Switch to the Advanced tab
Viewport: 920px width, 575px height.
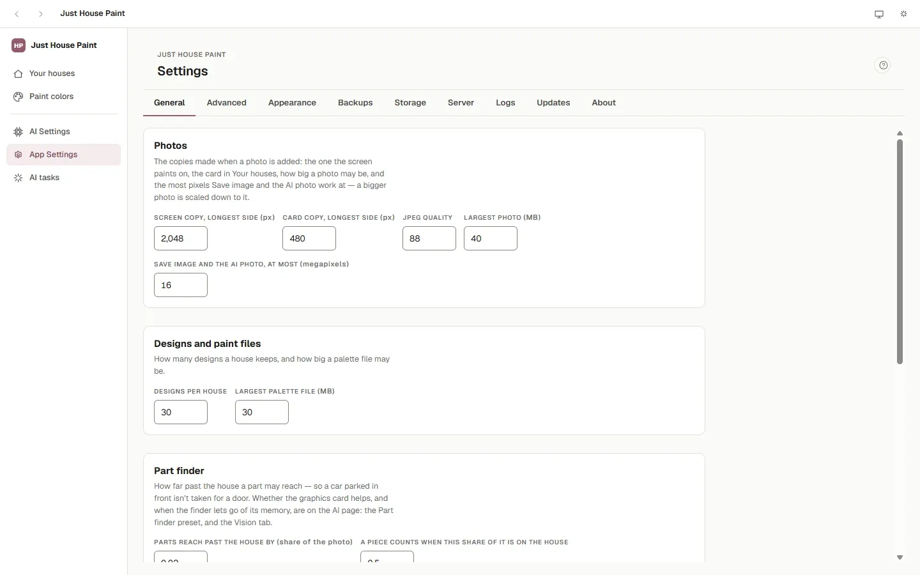pos(226,103)
